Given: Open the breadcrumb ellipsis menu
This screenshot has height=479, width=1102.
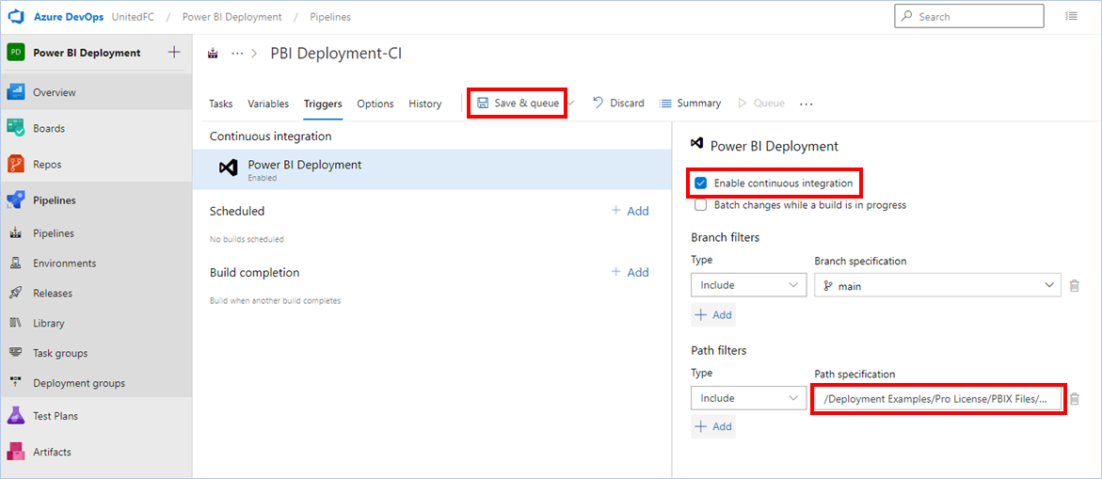Looking at the screenshot, I should [x=237, y=54].
